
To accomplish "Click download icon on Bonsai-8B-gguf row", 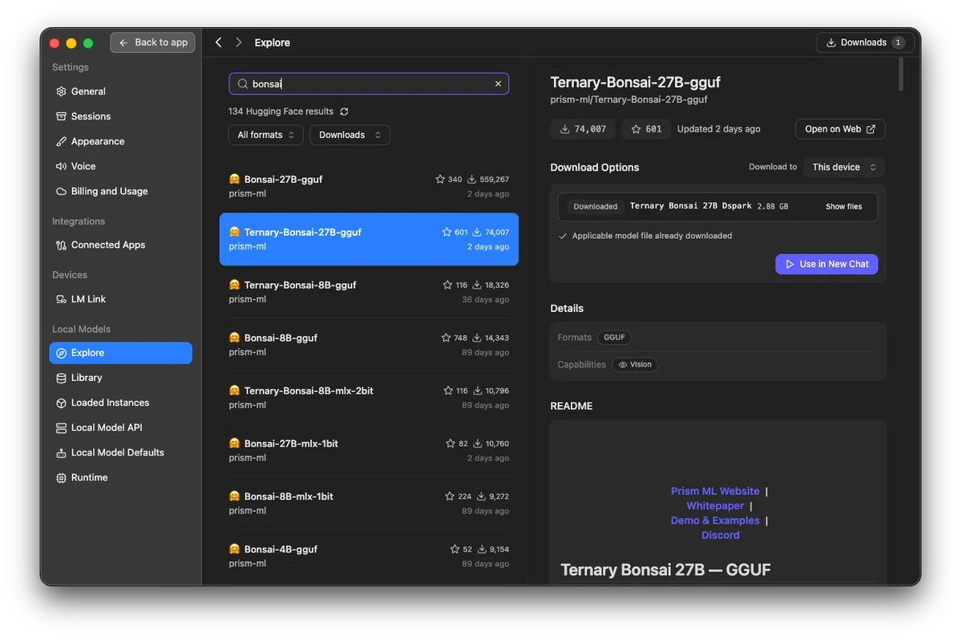I will (478, 338).
